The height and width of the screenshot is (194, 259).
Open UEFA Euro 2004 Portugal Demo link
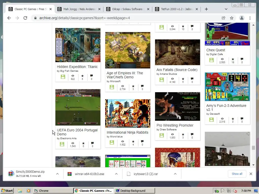pos(77,132)
